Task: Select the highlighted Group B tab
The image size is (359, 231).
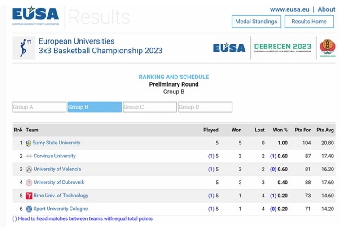Action: coord(95,107)
